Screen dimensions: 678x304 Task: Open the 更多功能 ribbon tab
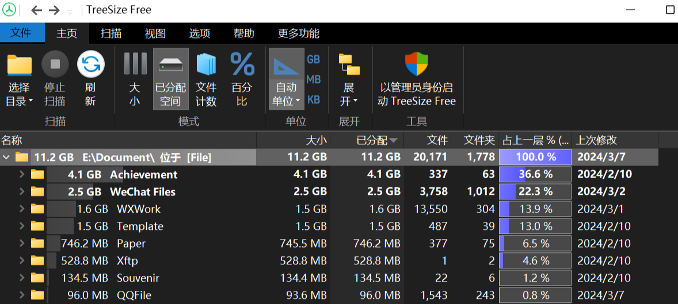(x=299, y=33)
